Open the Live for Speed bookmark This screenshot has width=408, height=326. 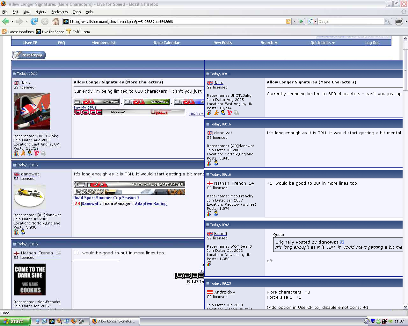(50, 32)
